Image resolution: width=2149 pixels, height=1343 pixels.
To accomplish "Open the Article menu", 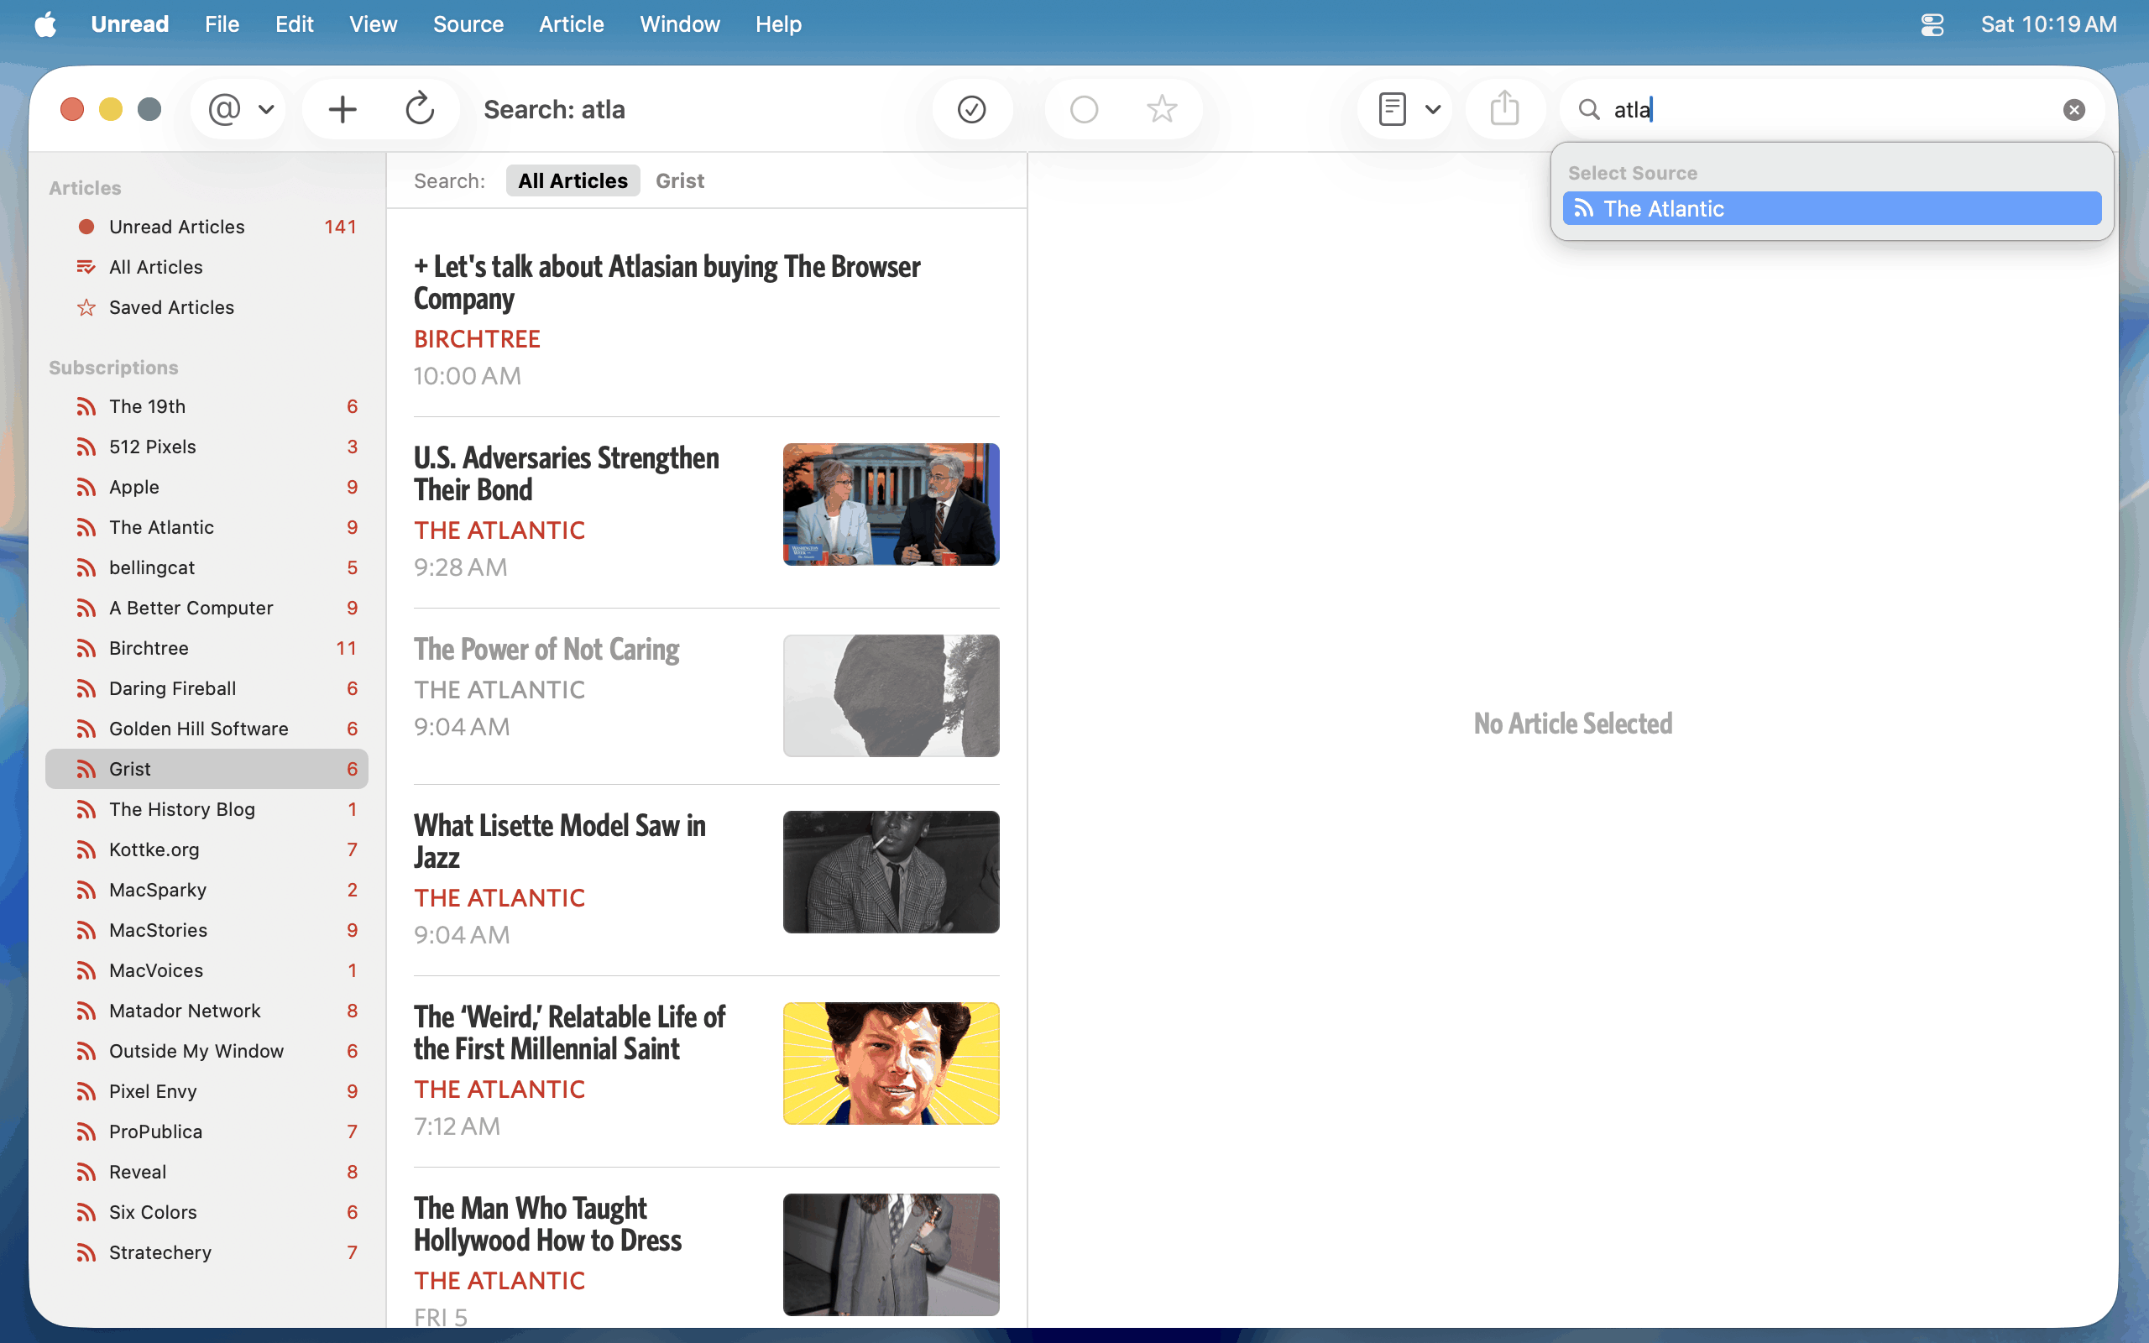I will click(x=571, y=24).
